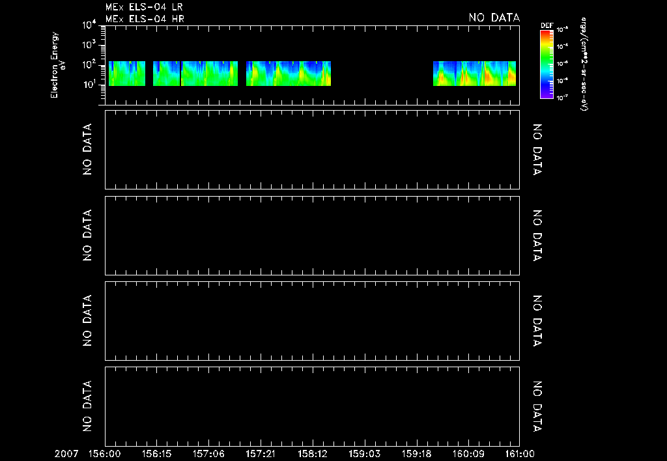Click the "MEx ELS-04 HR" title text
The width and height of the screenshot is (667, 461).
click(x=145, y=19)
